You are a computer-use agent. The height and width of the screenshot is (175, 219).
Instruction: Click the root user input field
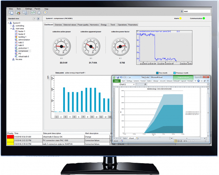tap(197, 11)
